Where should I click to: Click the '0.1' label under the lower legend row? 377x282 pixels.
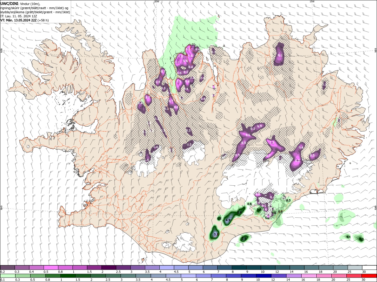click(2, 280)
